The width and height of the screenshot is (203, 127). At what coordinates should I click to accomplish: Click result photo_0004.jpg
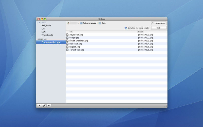[x=145, y=44]
